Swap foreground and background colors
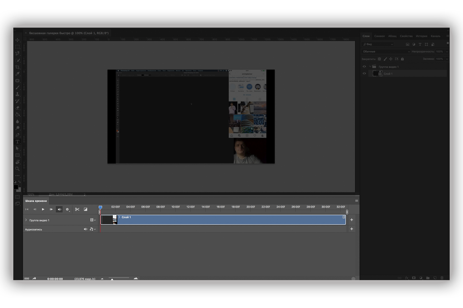Image resolution: width=463 pixels, height=308 pixels. pyautogui.click(x=19, y=182)
